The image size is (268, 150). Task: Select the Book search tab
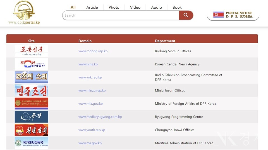tap(177, 7)
